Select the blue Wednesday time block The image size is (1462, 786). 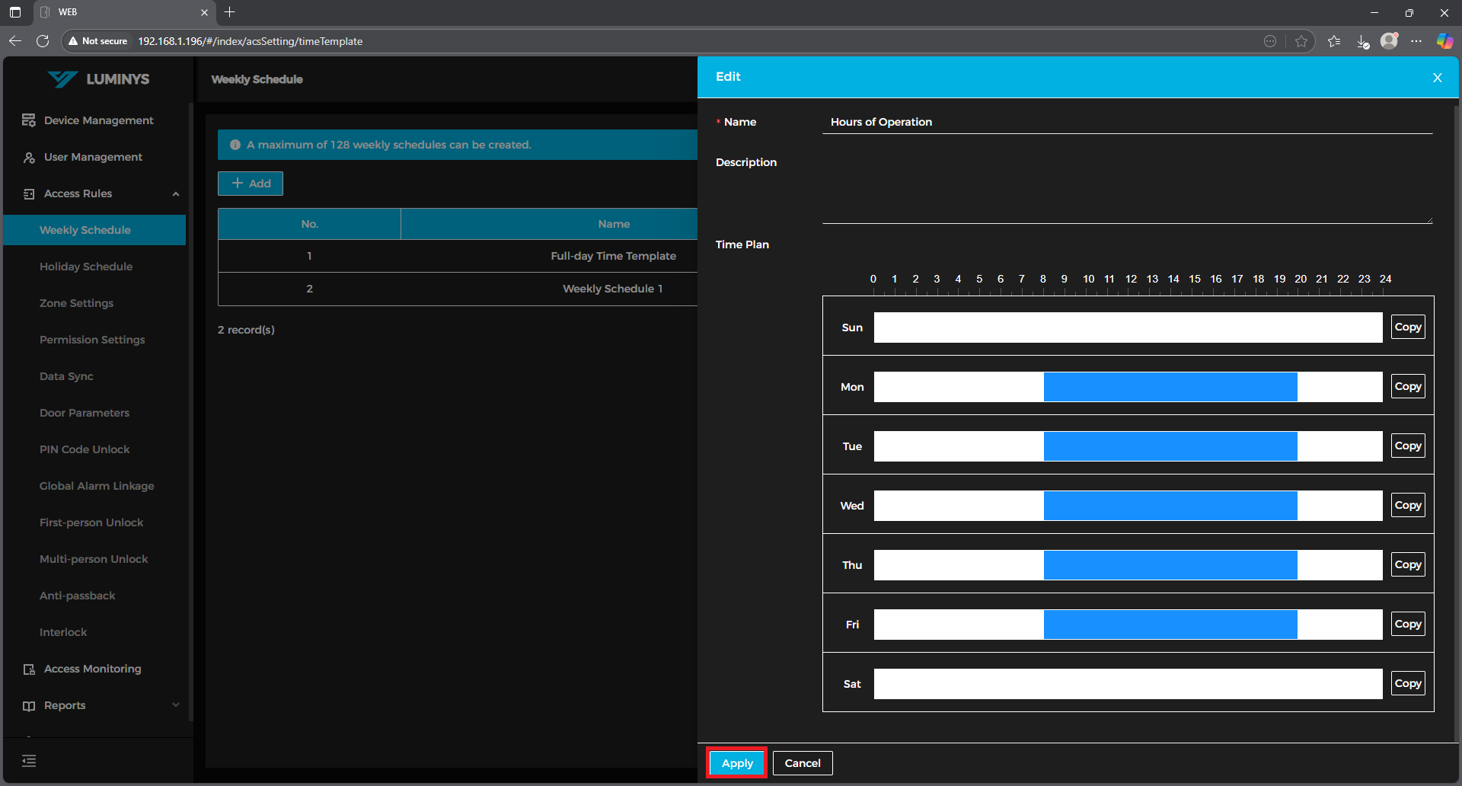(x=1170, y=506)
